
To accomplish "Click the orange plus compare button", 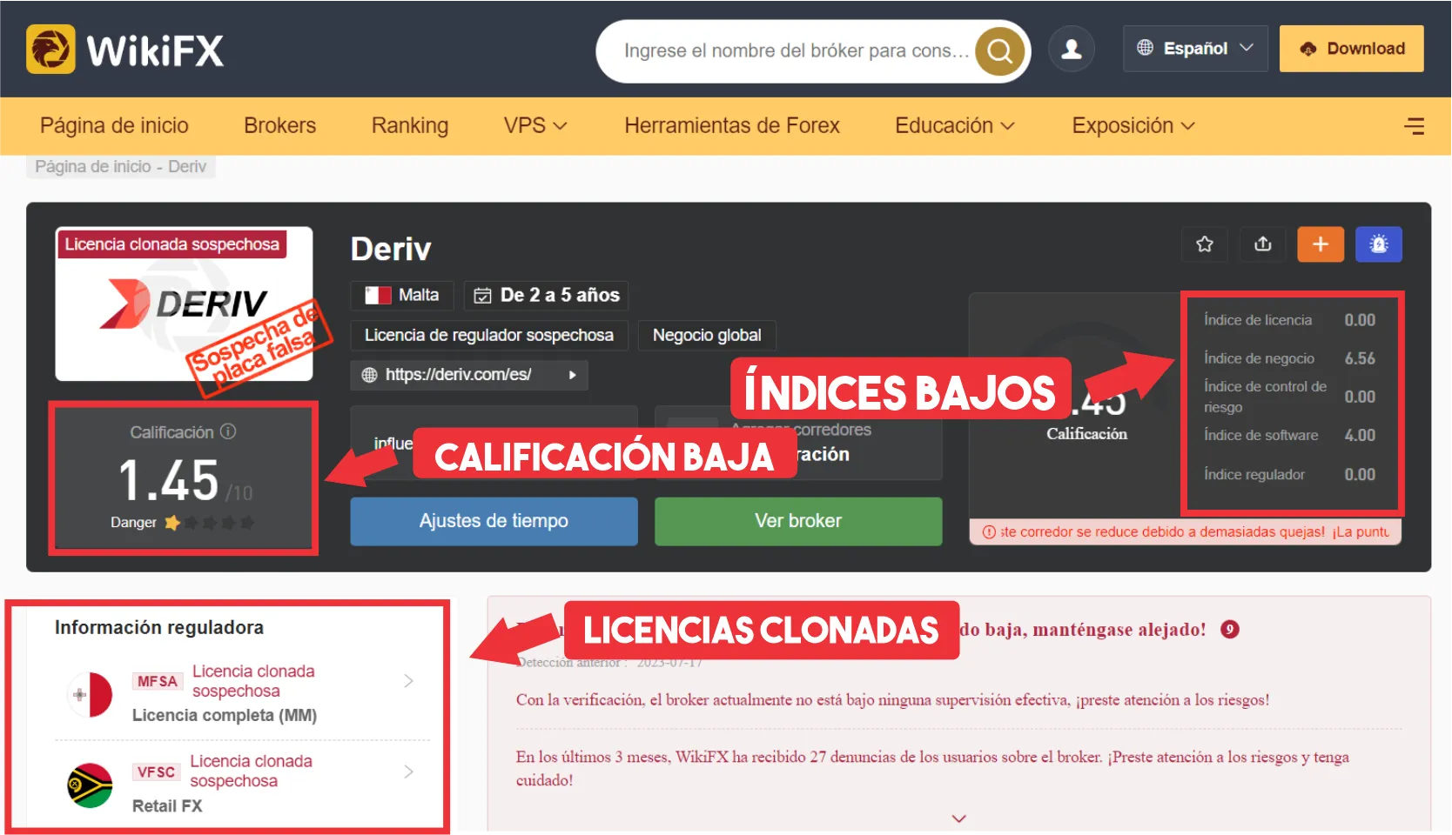I will coord(1321,244).
